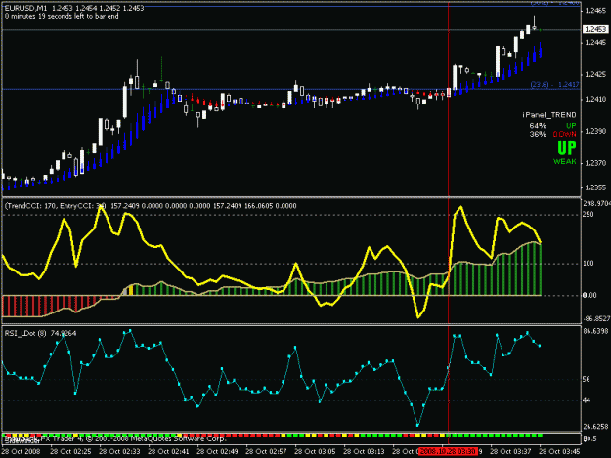Click the 64% trend value
The image size is (611, 458).
click(x=538, y=126)
